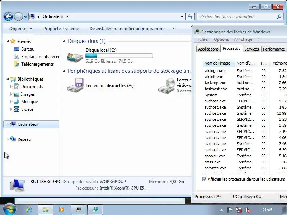Click the Favoris star icon
Screen dimensions: 287x215
pos(13,41)
